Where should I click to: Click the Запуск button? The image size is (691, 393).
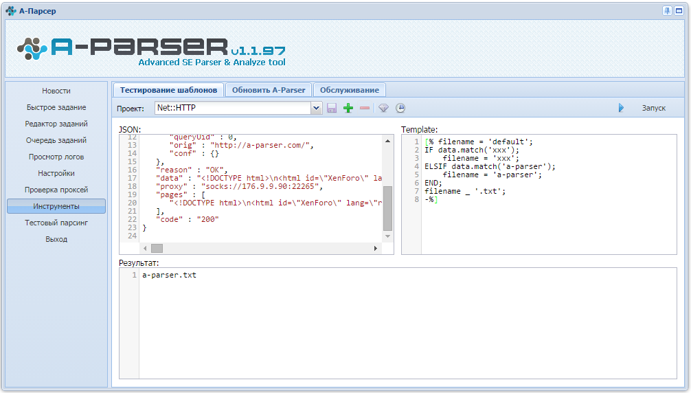point(653,108)
